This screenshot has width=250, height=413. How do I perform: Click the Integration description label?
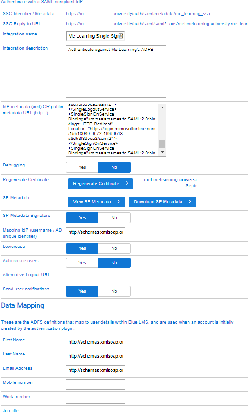point(25,48)
